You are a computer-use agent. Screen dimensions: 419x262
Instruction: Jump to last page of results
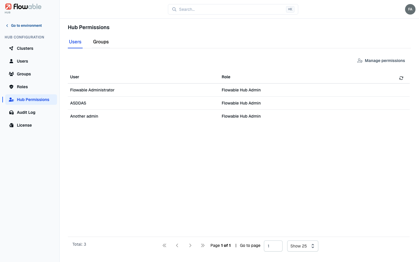coord(203,245)
